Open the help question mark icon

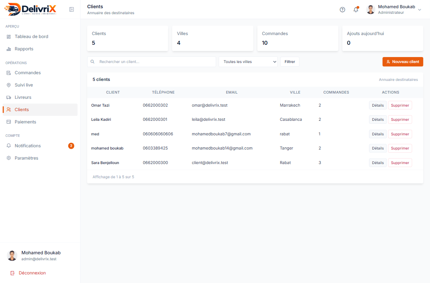coord(342,10)
